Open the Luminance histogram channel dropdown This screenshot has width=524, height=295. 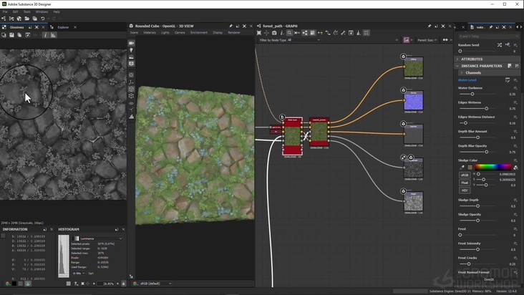(x=99, y=238)
